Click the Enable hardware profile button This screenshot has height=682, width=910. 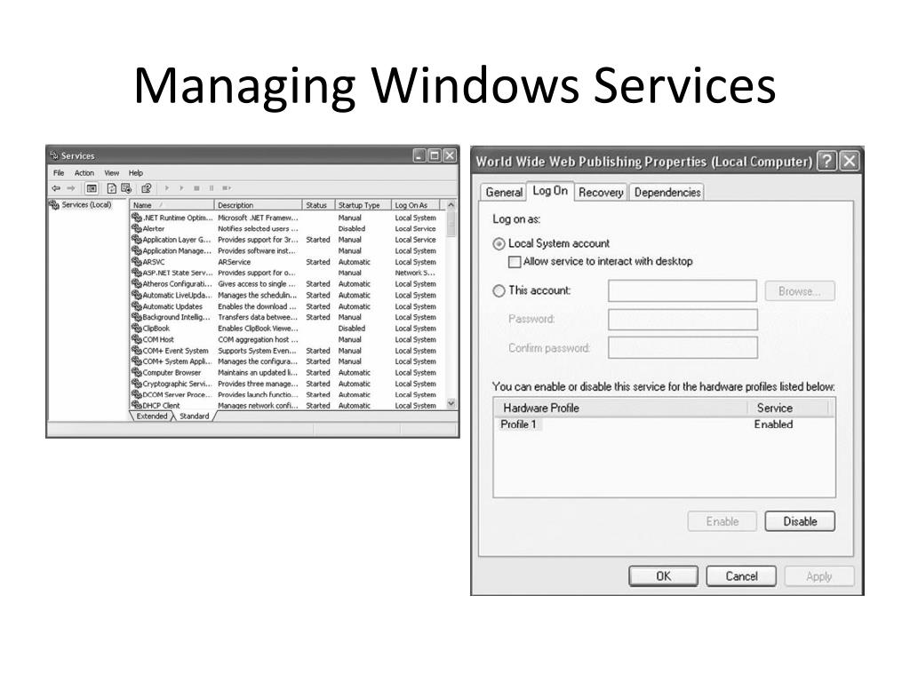(x=722, y=521)
